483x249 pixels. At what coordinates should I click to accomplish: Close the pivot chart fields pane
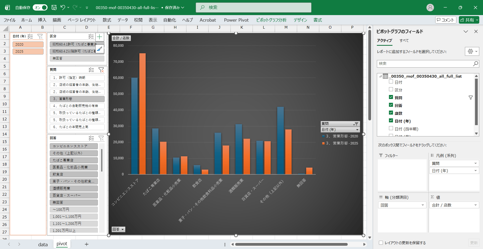pos(476,31)
